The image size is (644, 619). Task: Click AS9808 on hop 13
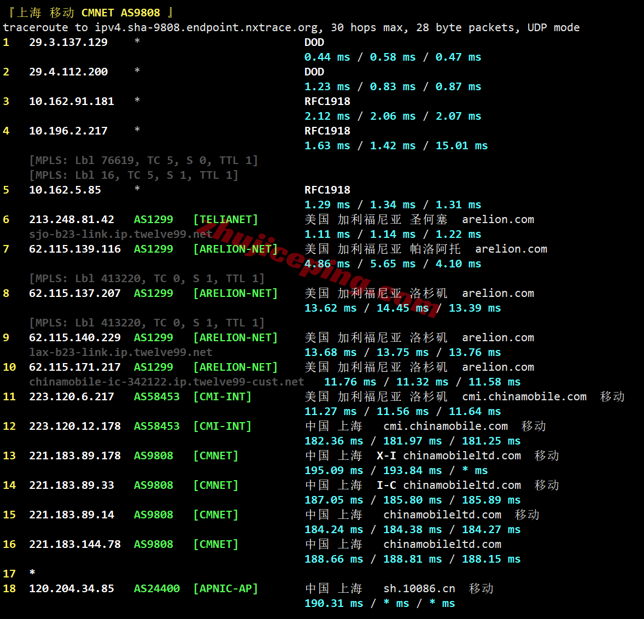[153, 457]
